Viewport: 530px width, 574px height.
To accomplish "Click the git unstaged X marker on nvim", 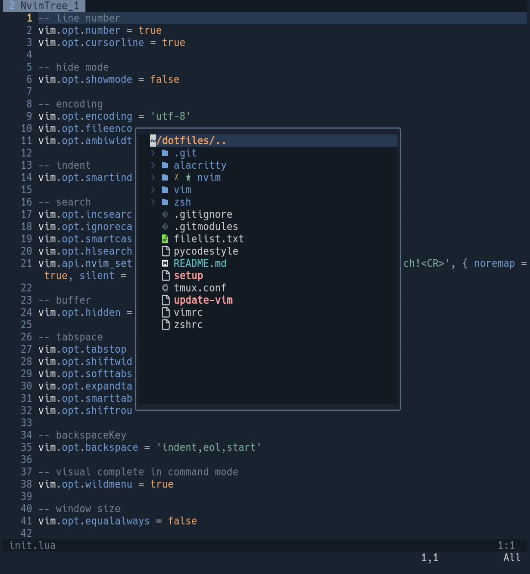I will 177,178.
